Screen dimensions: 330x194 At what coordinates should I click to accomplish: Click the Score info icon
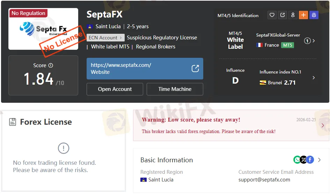[x=51, y=65]
